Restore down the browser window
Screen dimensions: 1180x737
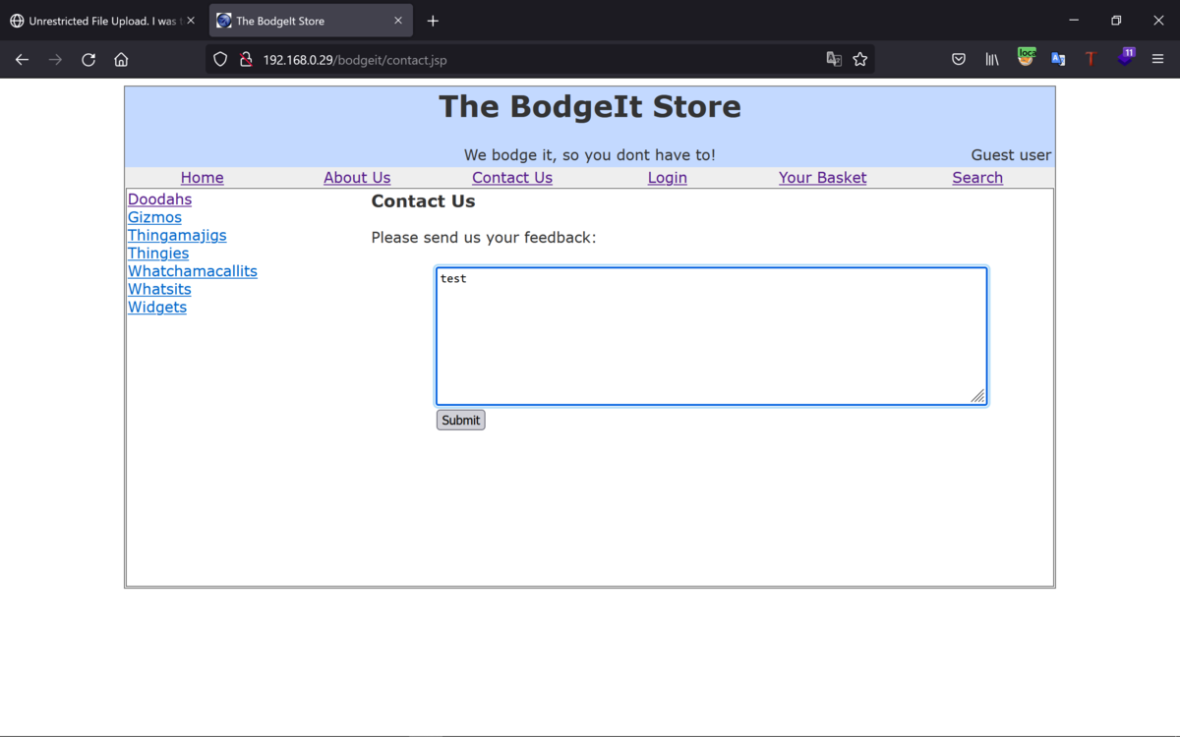[1116, 21]
